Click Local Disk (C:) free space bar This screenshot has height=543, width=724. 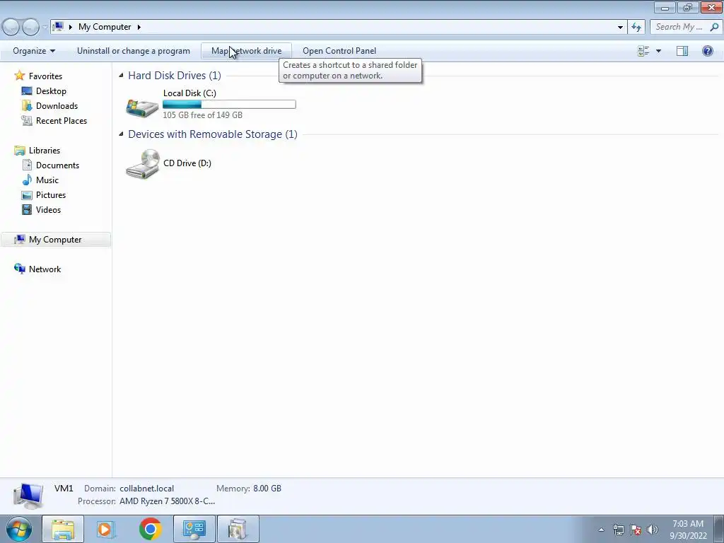coord(230,105)
